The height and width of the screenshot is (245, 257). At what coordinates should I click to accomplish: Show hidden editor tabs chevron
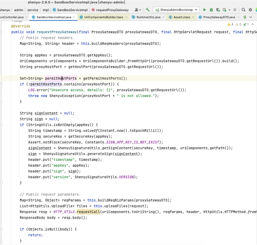pyautogui.click(x=251, y=17)
